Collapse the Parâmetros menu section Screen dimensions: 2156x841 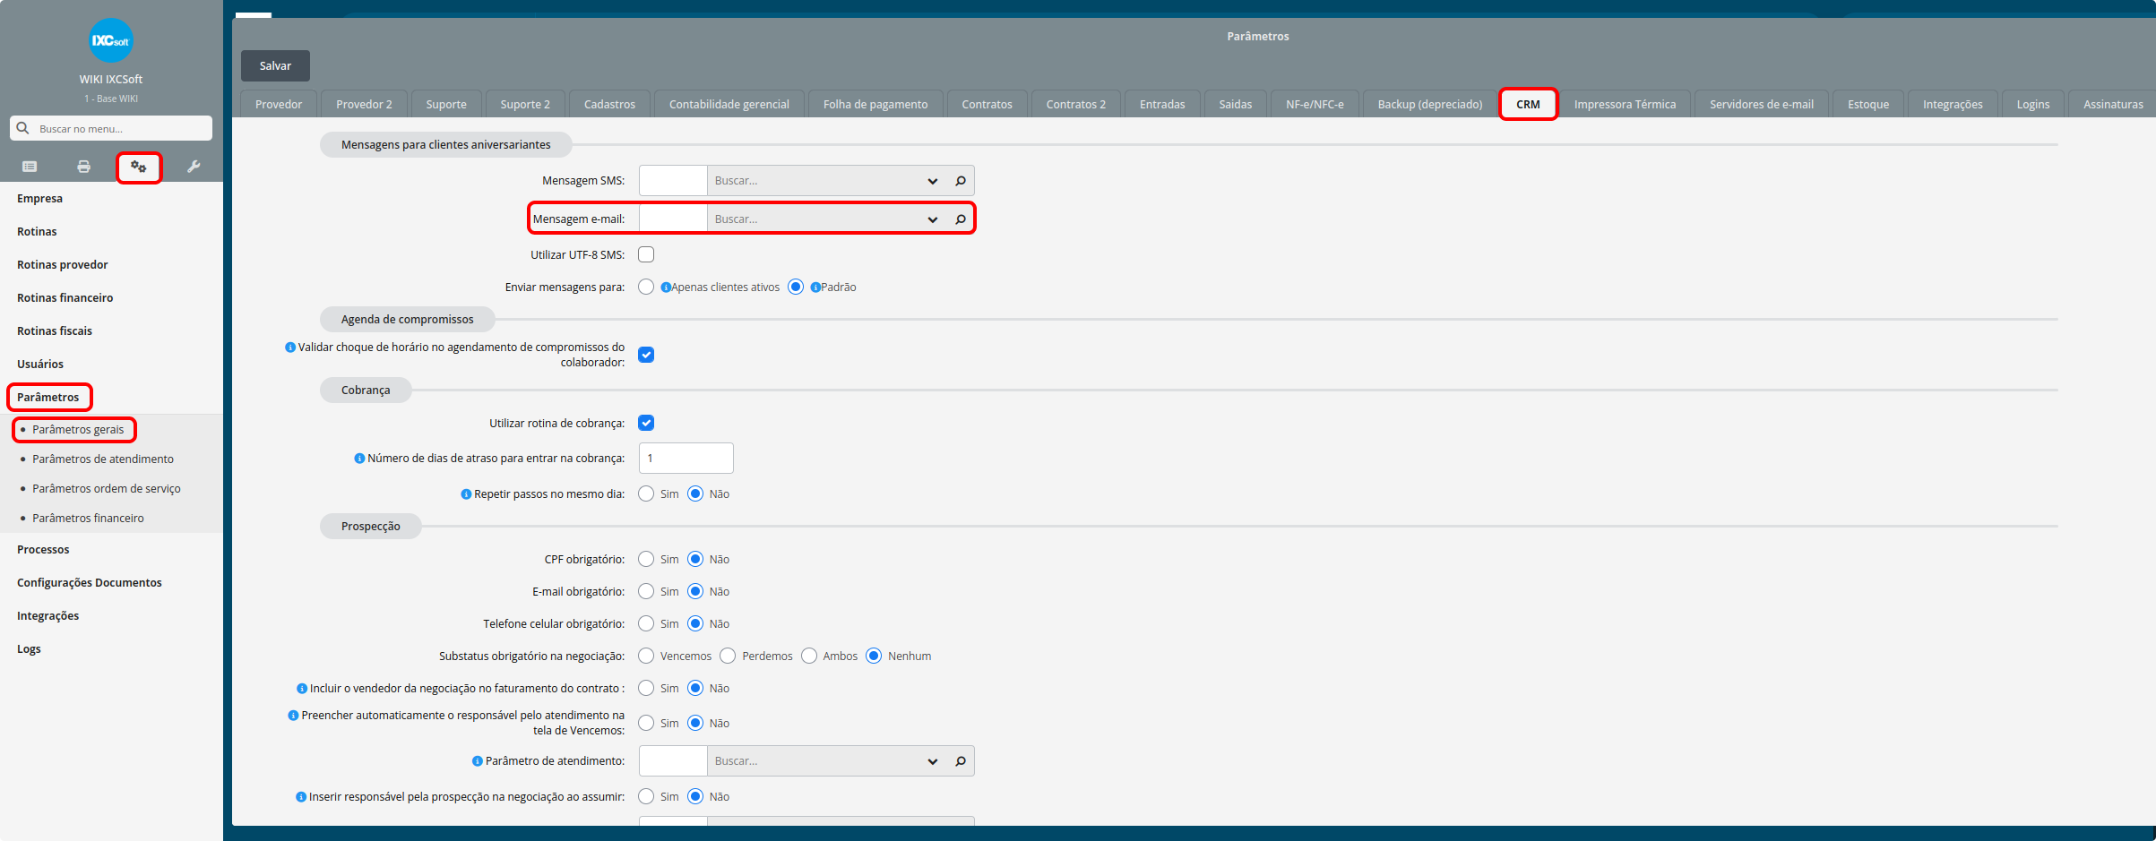(x=48, y=398)
